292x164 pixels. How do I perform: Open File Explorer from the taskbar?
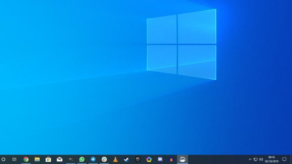37,159
